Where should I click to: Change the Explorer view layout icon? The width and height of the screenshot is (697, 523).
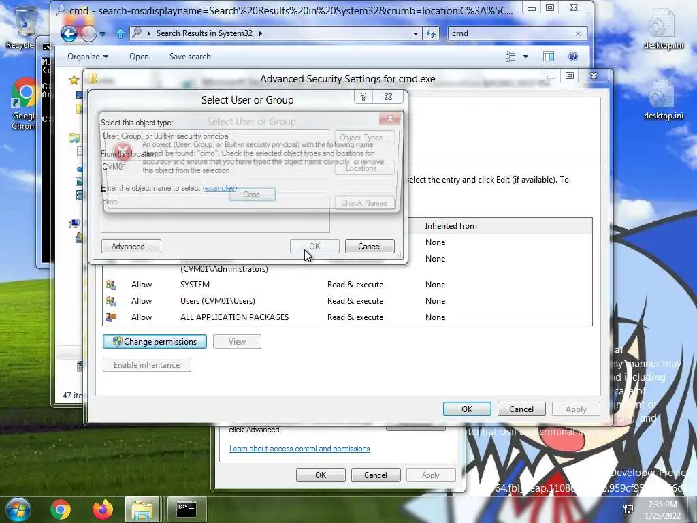[510, 57]
